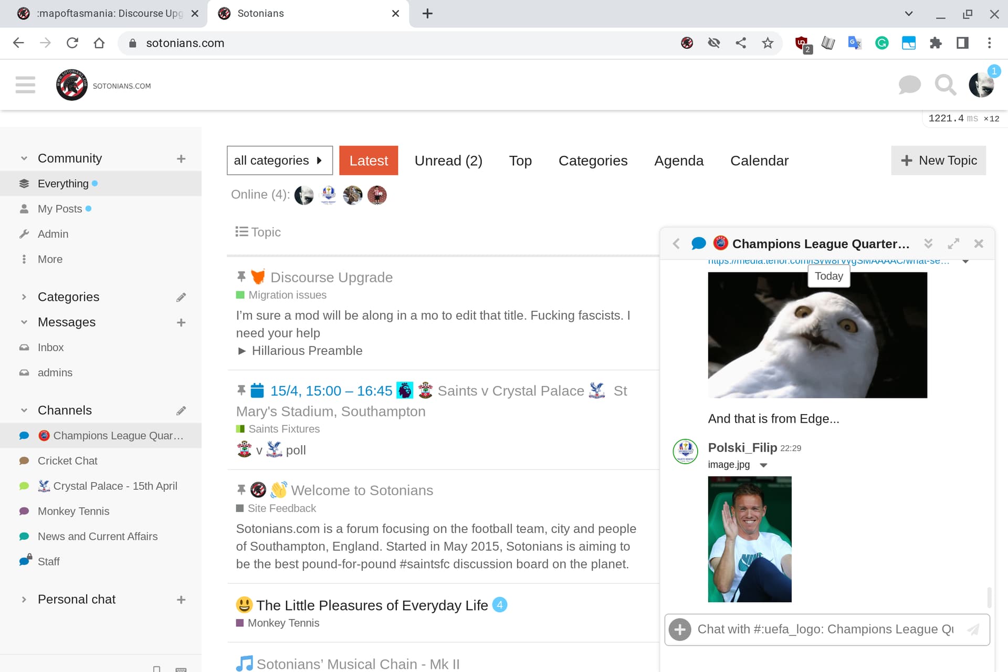Click the chat message input field

pos(826,629)
